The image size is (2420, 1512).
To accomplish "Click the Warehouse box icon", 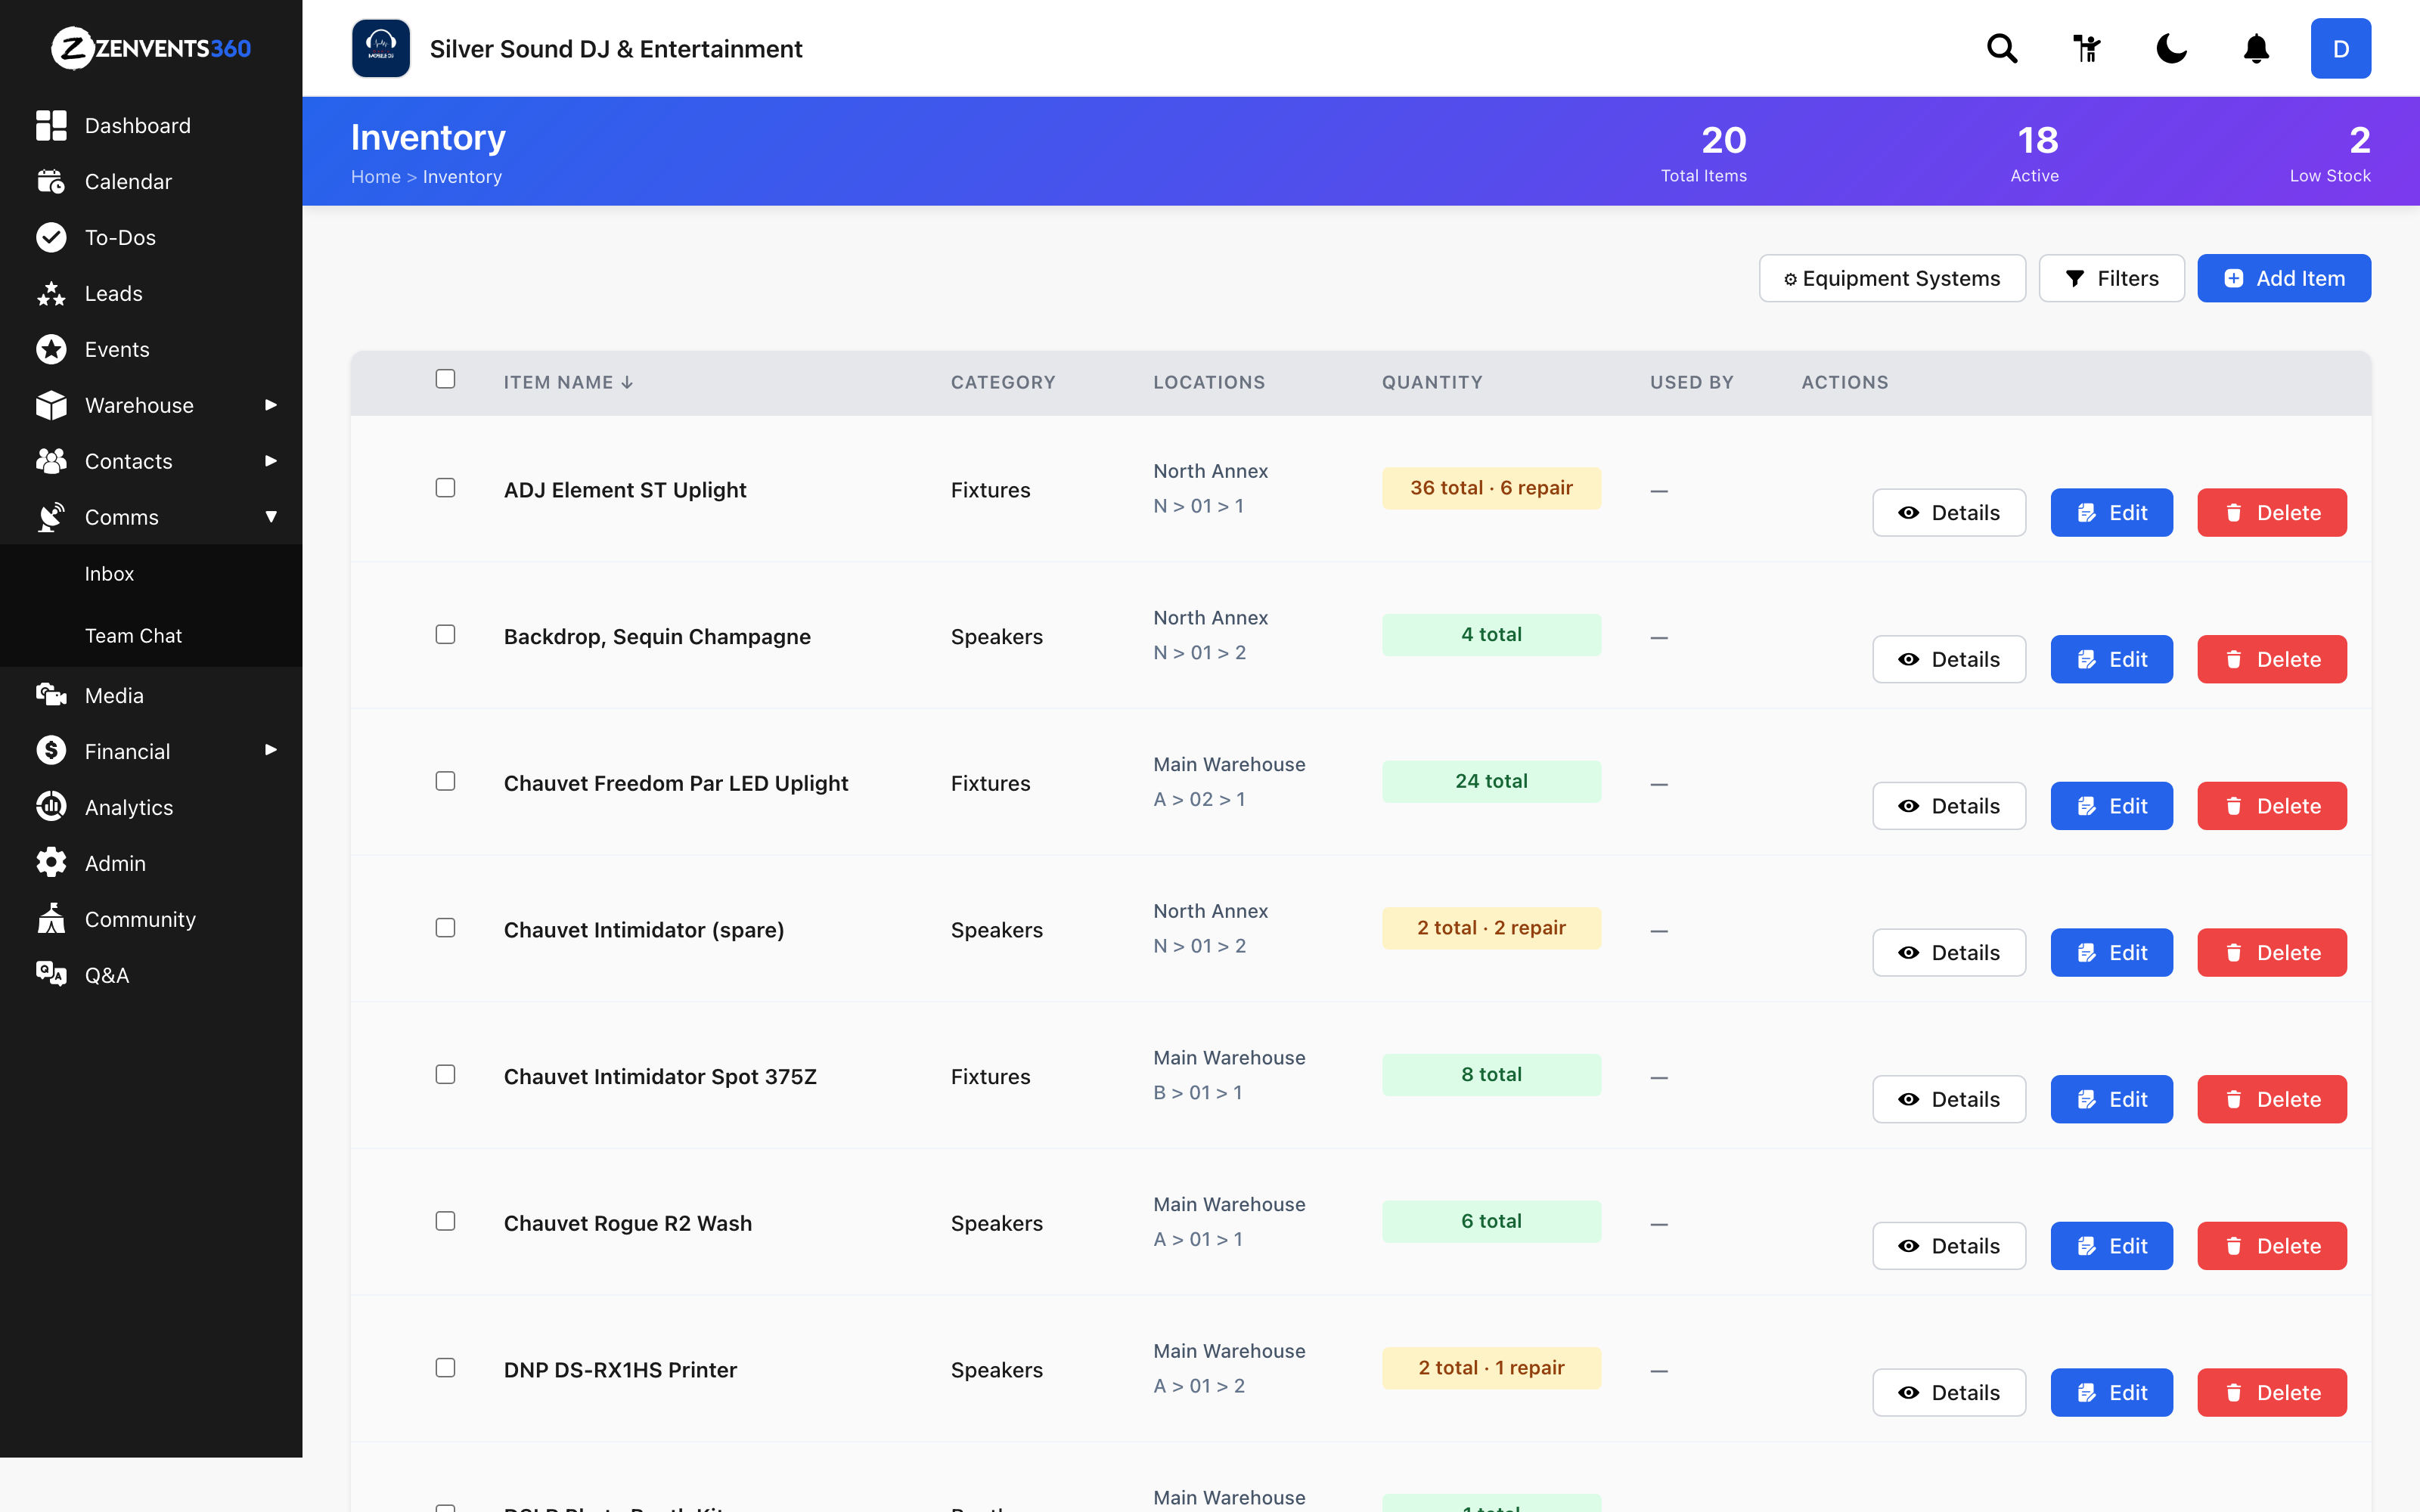I will 51,405.
